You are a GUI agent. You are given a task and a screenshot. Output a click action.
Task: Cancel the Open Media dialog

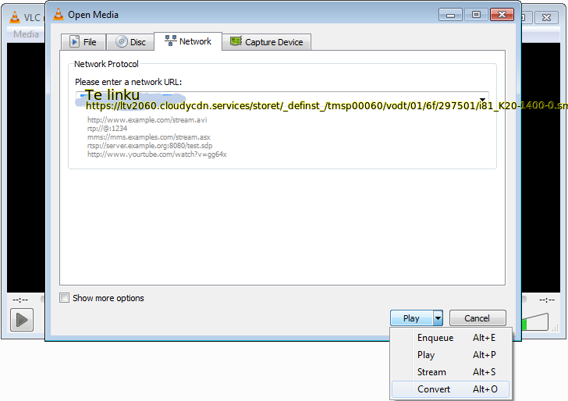tap(477, 318)
